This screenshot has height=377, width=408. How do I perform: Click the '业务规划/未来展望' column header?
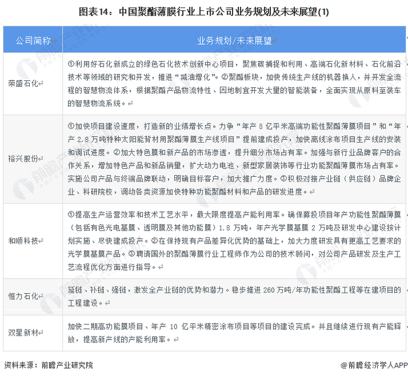point(234,40)
